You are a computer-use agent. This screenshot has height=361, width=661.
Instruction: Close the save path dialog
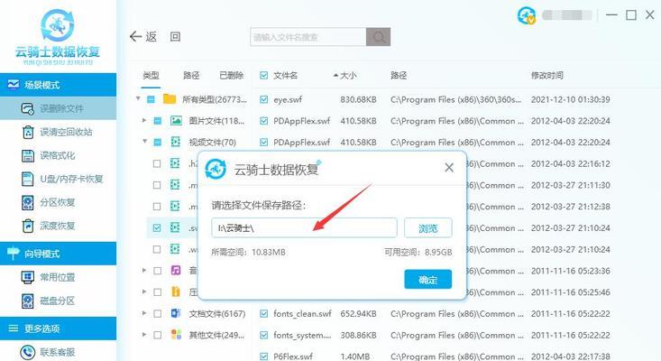tap(449, 168)
